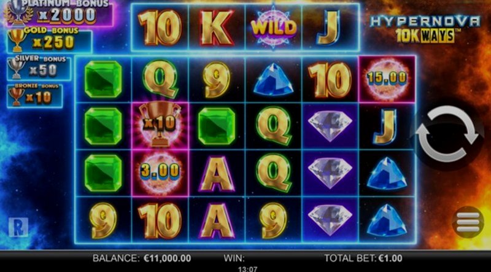Click the Total Bet €1.00 display
Image resolution: width=491 pixels, height=272 pixels.
pos(363,258)
